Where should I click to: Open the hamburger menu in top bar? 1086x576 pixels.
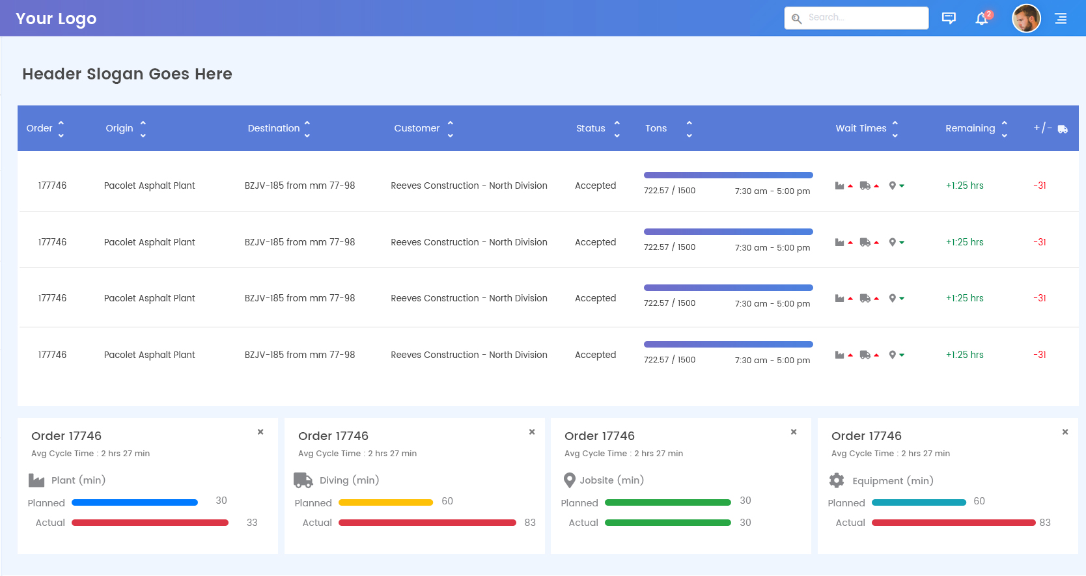[x=1061, y=18]
